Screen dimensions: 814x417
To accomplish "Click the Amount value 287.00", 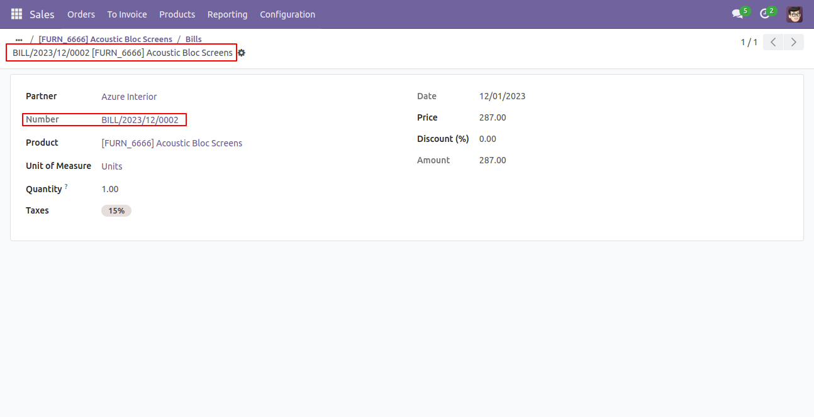I will pyautogui.click(x=493, y=160).
